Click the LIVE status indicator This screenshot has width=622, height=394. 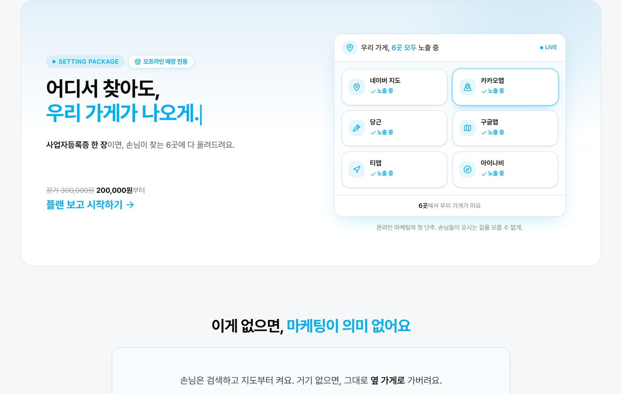[548, 47]
